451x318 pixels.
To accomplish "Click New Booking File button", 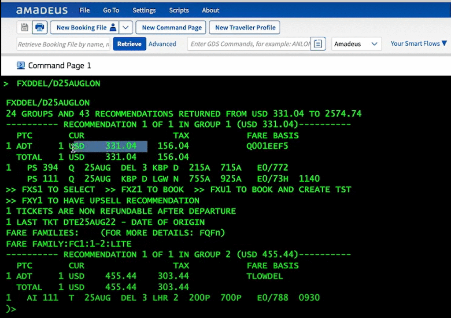I will click(85, 28).
